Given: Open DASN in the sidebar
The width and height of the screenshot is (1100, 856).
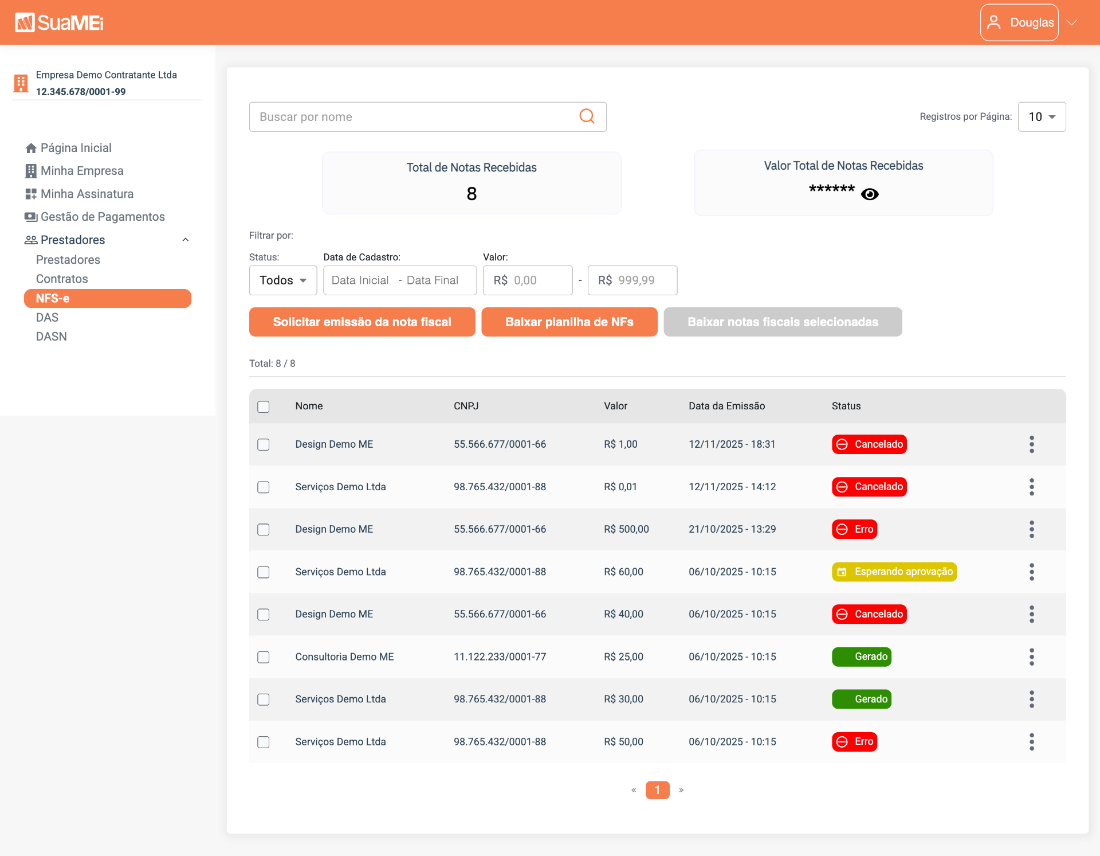Looking at the screenshot, I should pos(52,337).
